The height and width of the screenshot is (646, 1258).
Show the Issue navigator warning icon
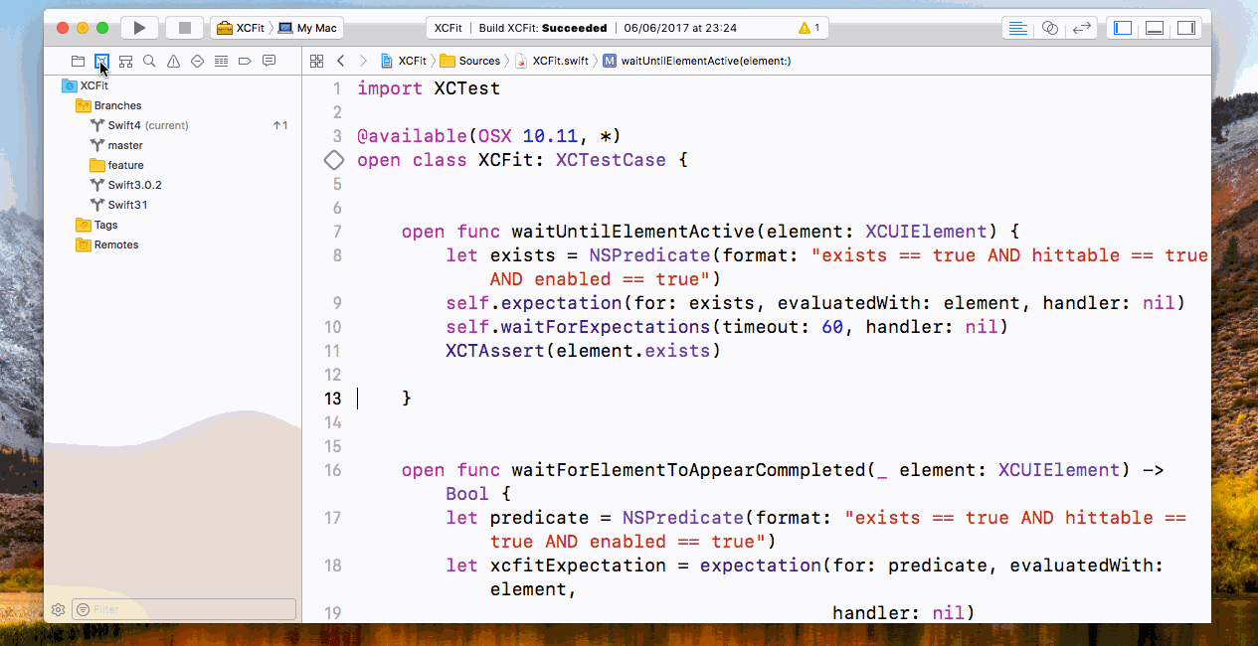(x=173, y=61)
